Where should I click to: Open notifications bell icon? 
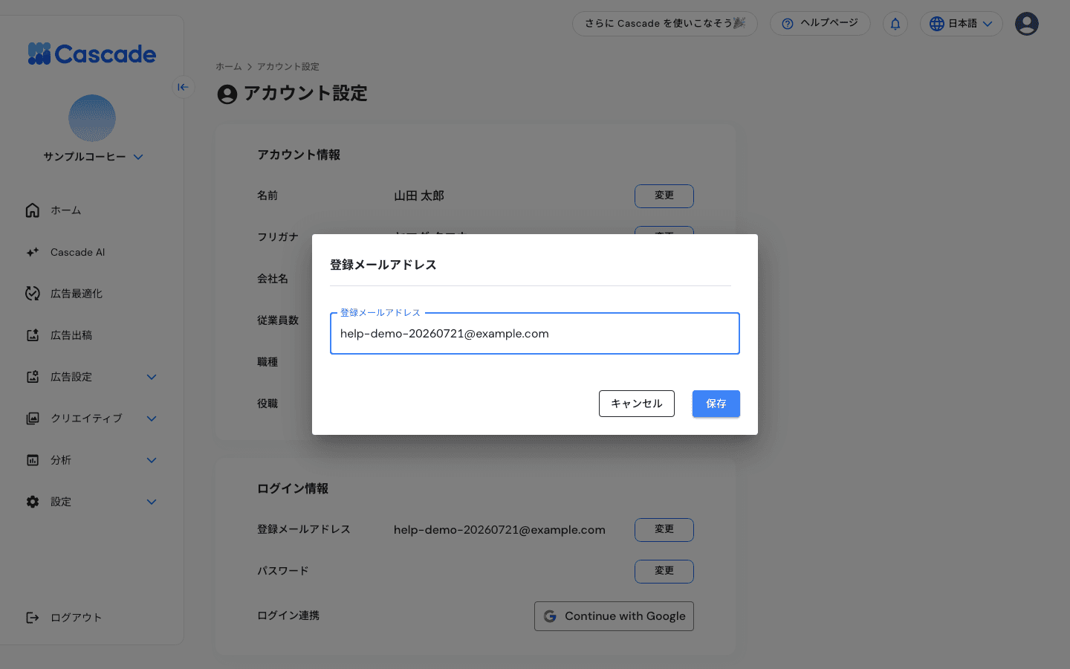pos(895,24)
